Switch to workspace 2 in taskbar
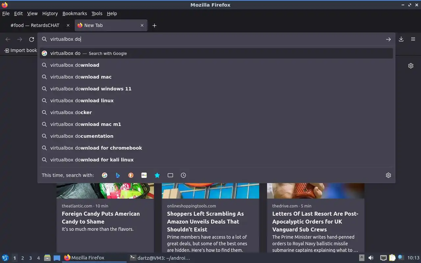The height and width of the screenshot is (263, 421). pyautogui.click(x=22, y=258)
